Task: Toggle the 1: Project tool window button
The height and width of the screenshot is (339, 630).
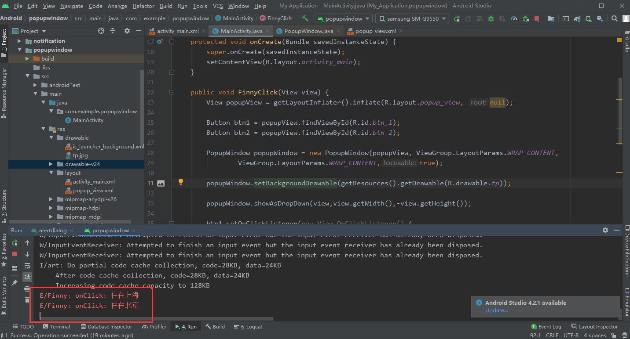Action: [x=4, y=43]
